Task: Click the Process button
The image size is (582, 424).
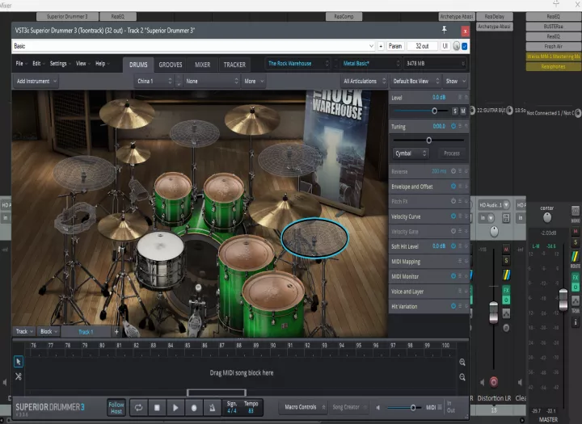Action: (x=452, y=153)
